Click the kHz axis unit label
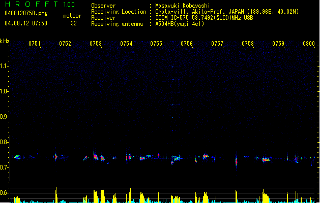Image resolution: width=320 pixels, height=203 pixels. (5, 41)
